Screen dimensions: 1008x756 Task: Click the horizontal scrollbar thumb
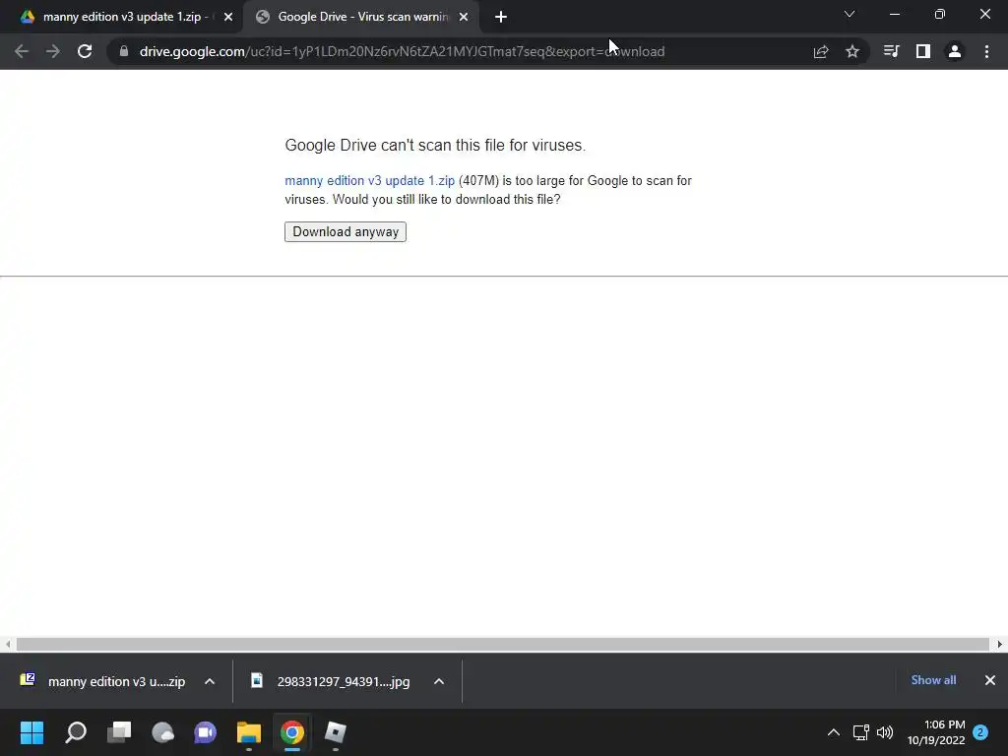503,644
